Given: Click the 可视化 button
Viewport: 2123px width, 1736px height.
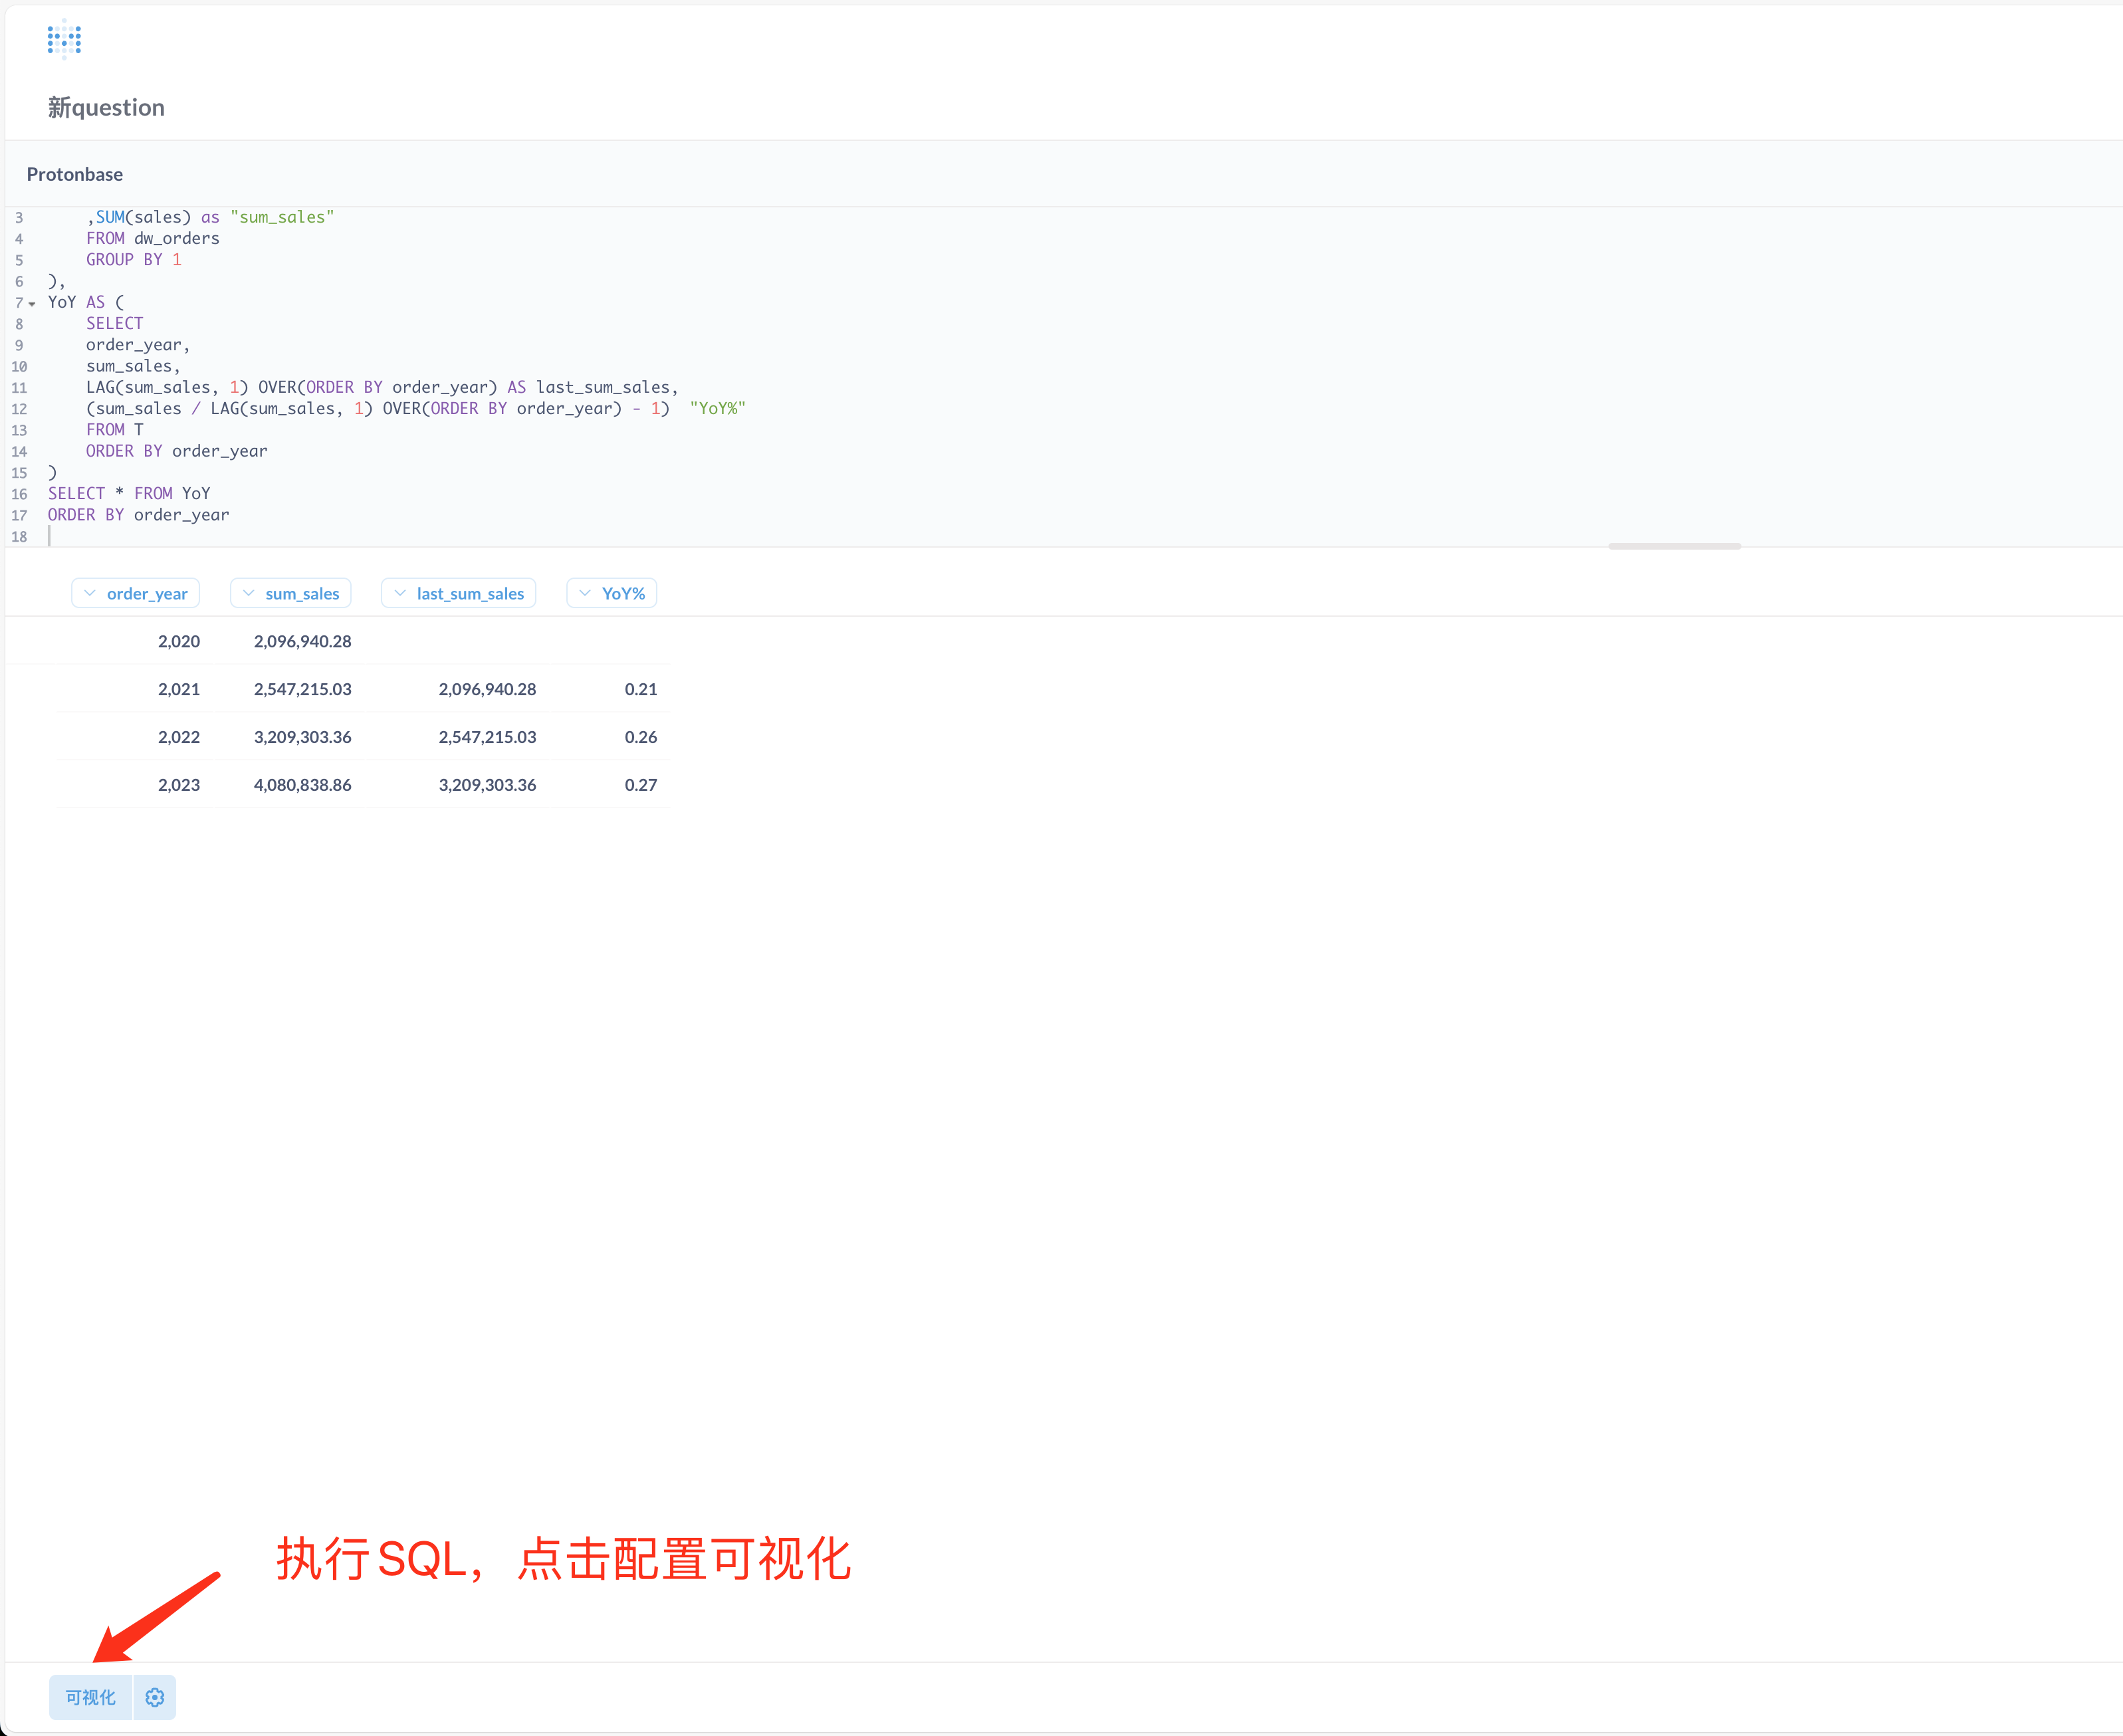Looking at the screenshot, I should (90, 1697).
